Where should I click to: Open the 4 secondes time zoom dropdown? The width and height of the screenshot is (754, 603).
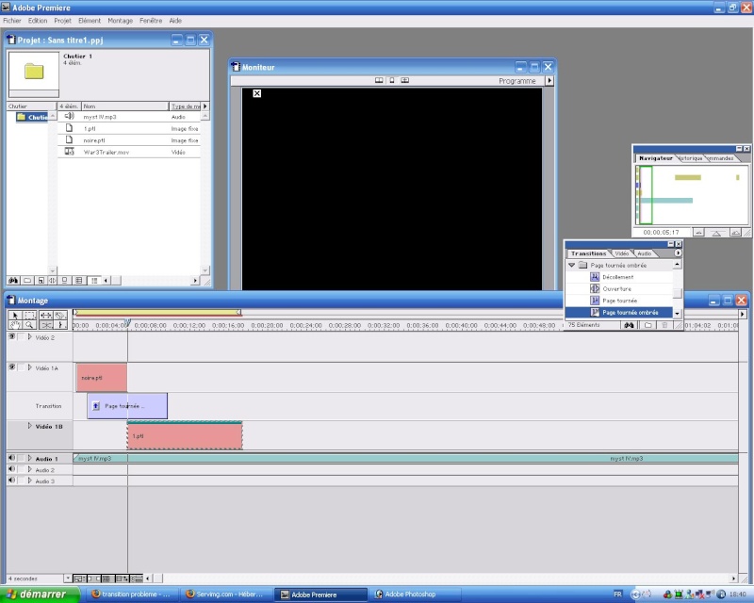click(67, 579)
